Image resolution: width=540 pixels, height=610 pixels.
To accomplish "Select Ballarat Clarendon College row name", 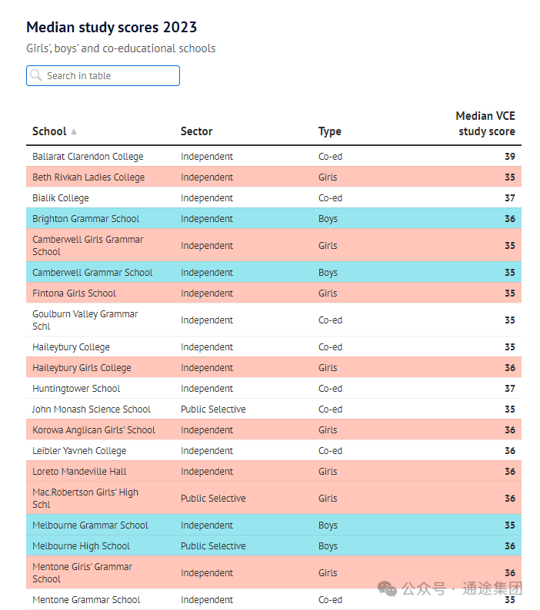I will click(x=88, y=157).
